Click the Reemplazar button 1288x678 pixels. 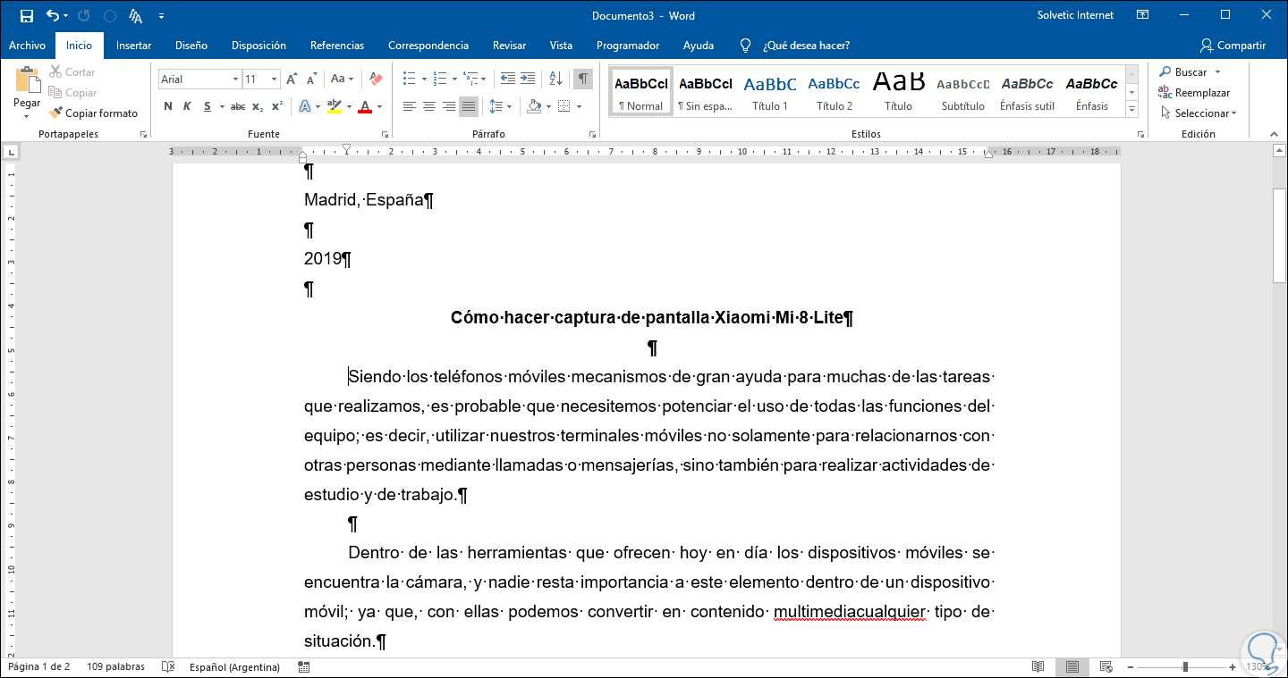[1195, 93]
